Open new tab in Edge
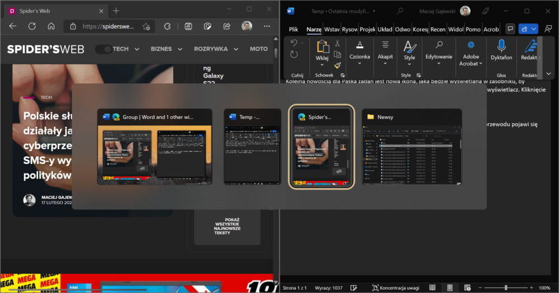The height and width of the screenshot is (293, 559). coord(116,11)
